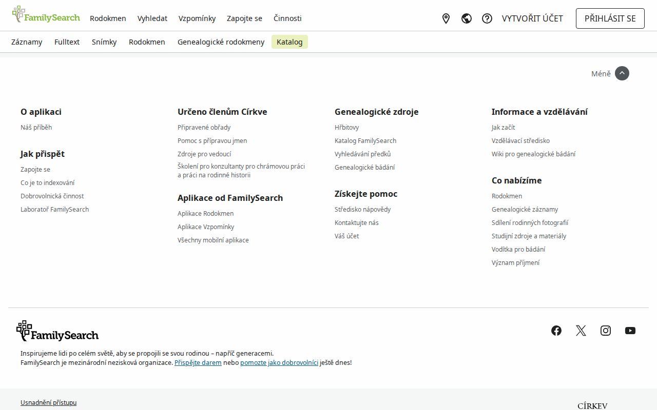Open Wiki pro genealogické bádání link
The image size is (657, 410).
click(x=533, y=154)
